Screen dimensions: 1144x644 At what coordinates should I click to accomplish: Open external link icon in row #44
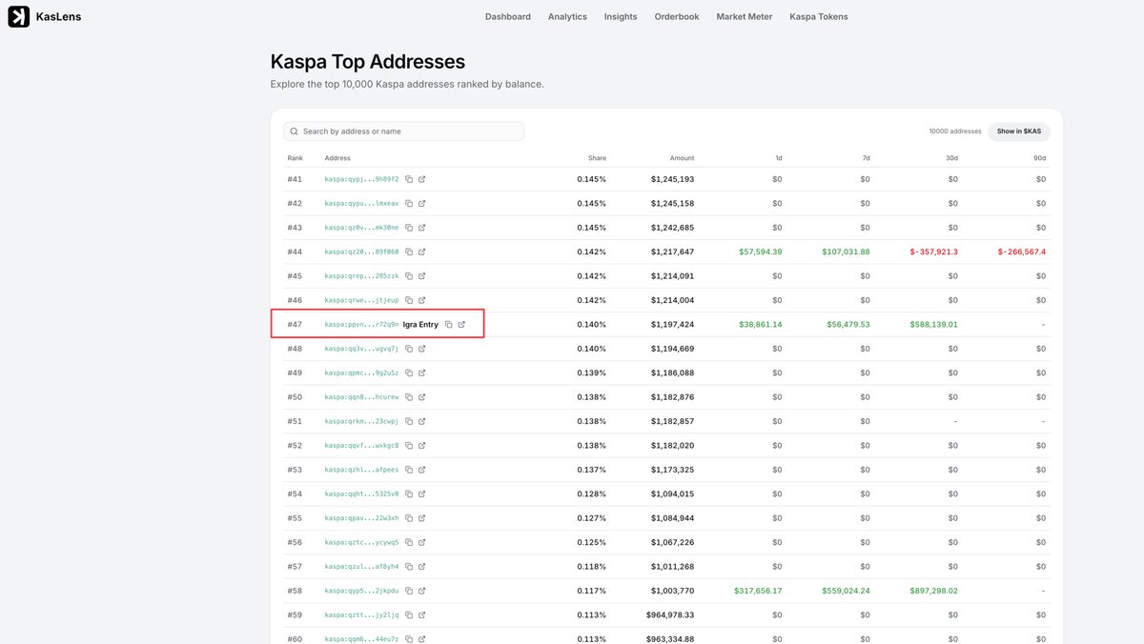click(422, 252)
